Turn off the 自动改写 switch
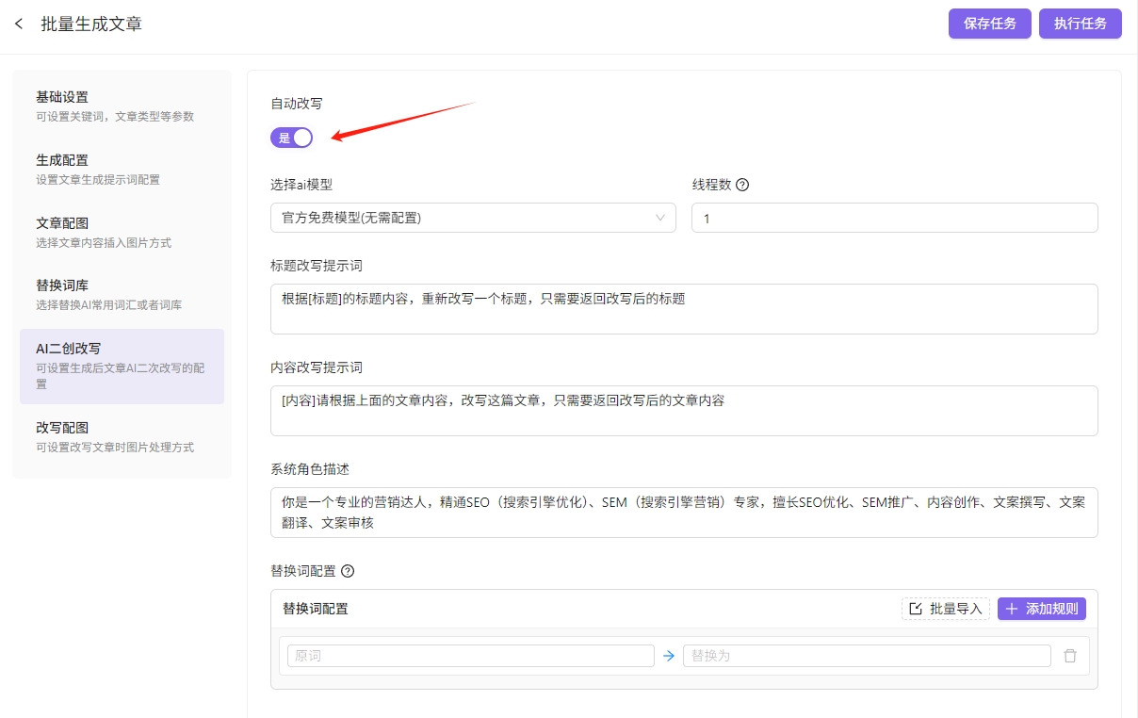This screenshot has width=1138, height=718. click(x=291, y=138)
